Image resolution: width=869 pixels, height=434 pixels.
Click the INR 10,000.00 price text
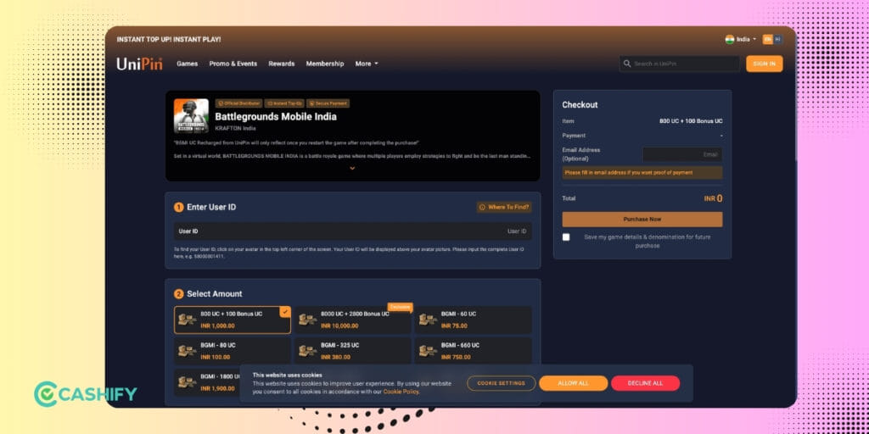pyautogui.click(x=339, y=326)
